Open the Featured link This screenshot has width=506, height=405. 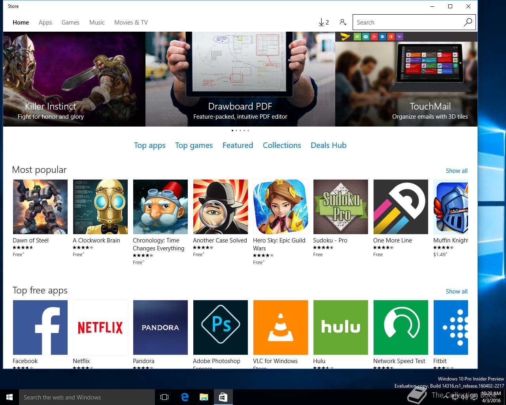238,145
